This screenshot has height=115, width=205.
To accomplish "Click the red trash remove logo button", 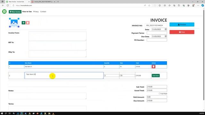I will [x=28, y=23].
